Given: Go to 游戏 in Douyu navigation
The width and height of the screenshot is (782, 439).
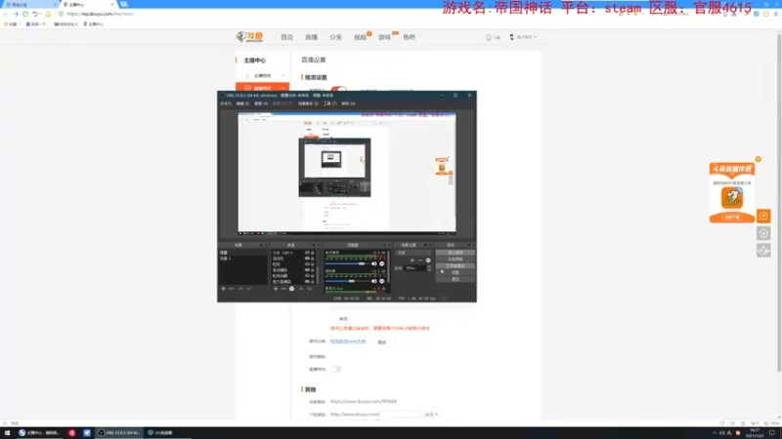Looking at the screenshot, I should click(x=384, y=37).
